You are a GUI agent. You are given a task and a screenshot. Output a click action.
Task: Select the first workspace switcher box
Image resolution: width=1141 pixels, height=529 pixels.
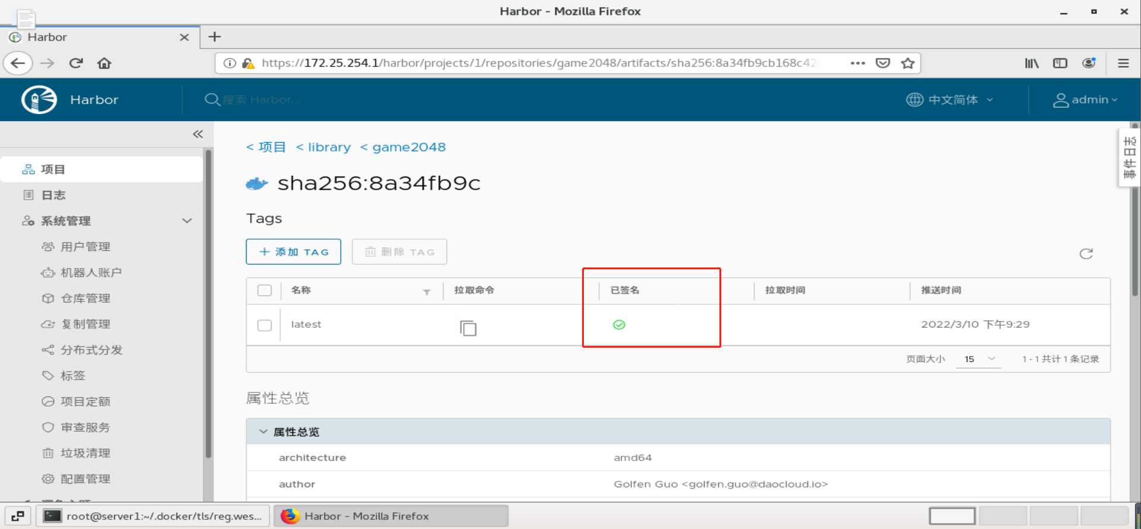pyautogui.click(x=953, y=516)
